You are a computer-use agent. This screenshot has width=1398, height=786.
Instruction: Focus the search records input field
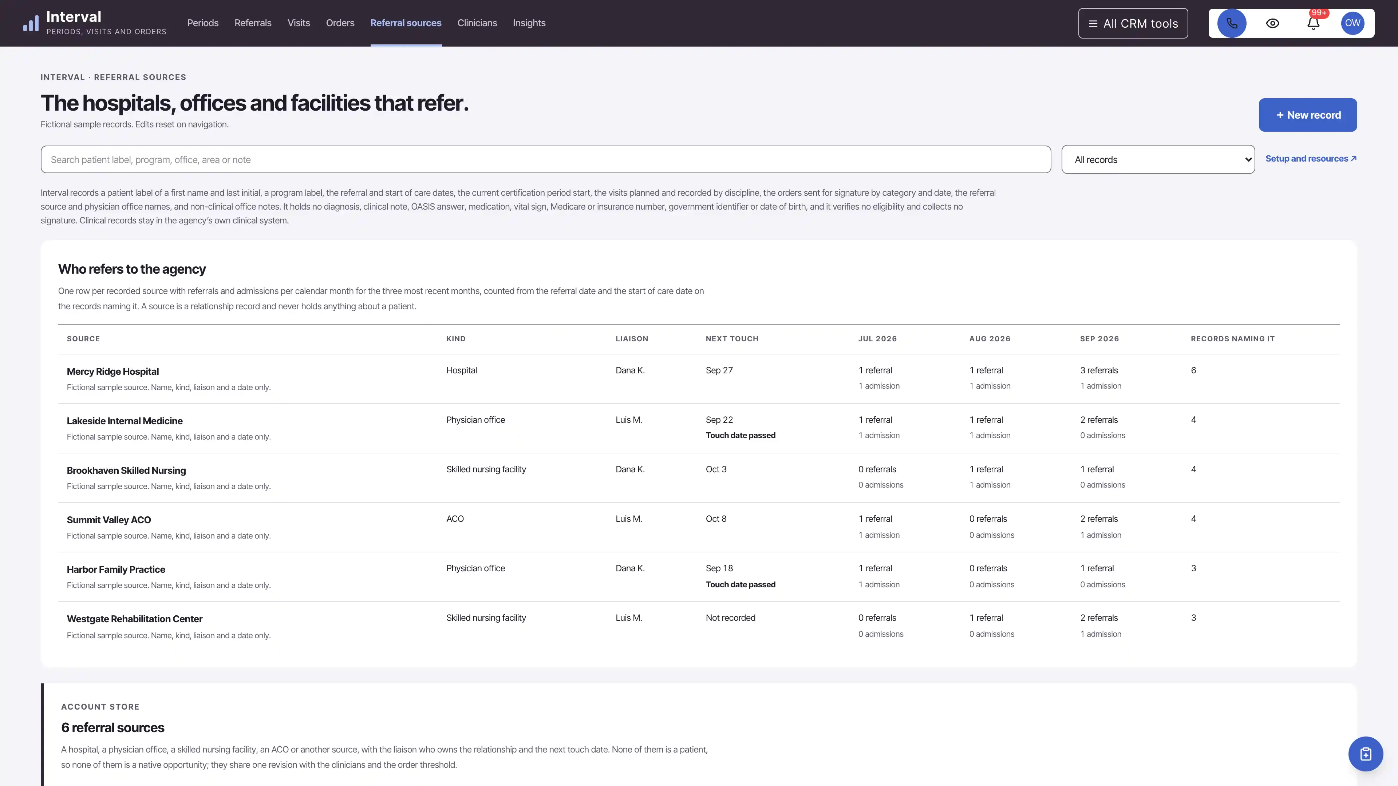(545, 159)
